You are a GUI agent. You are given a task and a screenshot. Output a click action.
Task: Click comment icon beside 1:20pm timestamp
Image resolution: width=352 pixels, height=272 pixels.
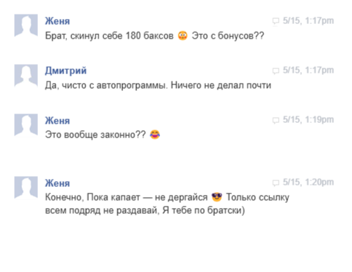276,183
